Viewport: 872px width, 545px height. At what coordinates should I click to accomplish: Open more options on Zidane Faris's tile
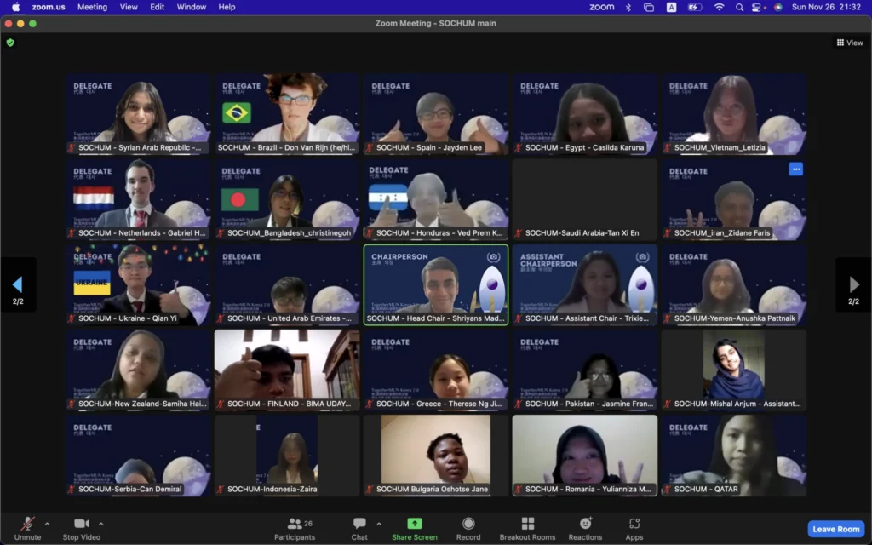[796, 169]
